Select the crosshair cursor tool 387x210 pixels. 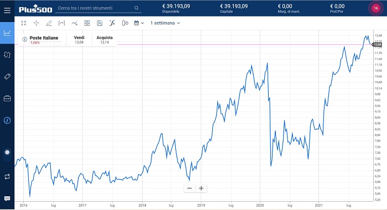[36, 23]
